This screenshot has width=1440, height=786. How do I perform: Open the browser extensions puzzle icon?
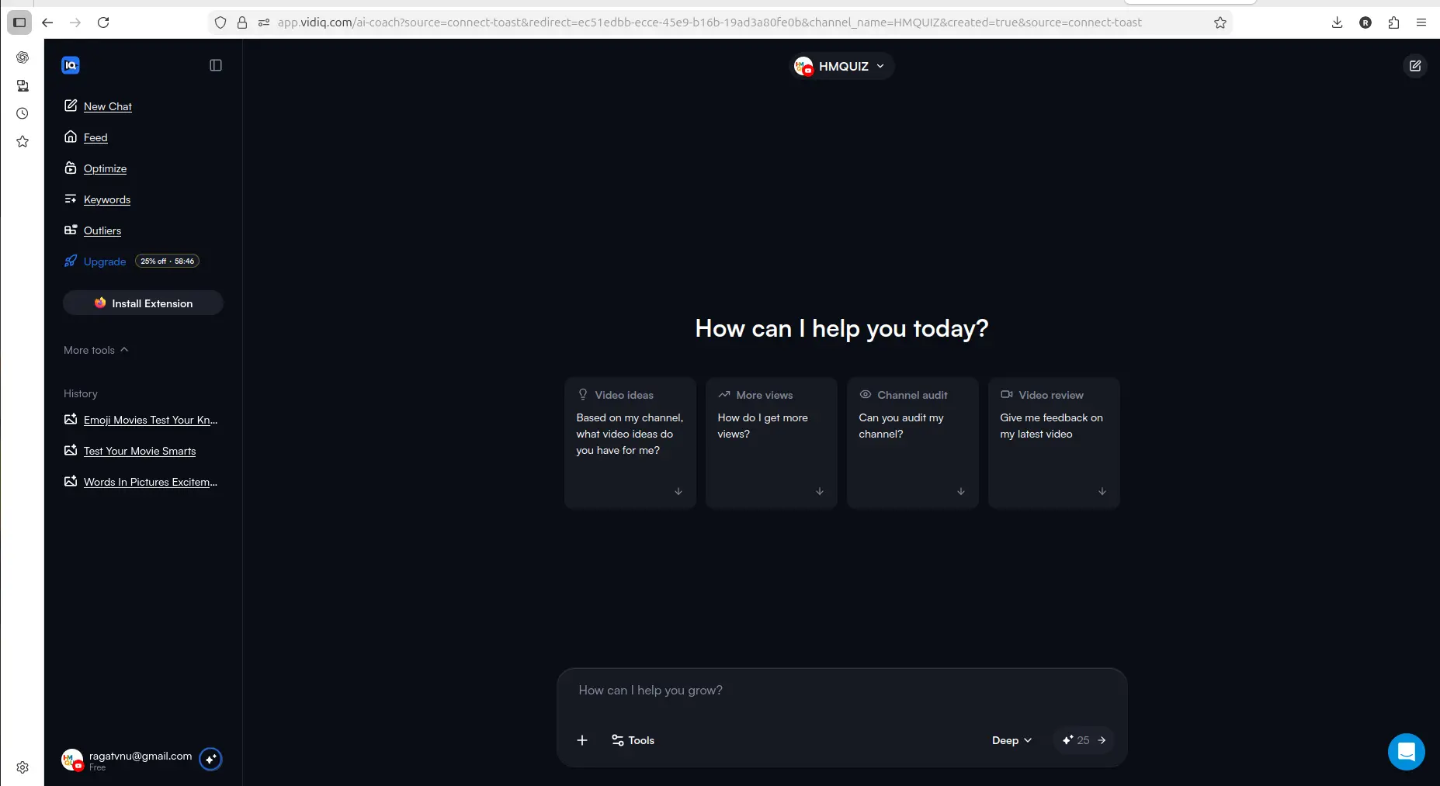[1393, 23]
